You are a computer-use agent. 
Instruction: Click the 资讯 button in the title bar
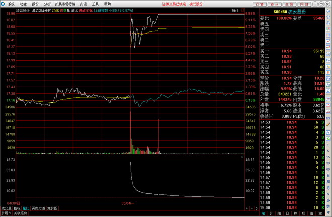[x=275, y=4]
